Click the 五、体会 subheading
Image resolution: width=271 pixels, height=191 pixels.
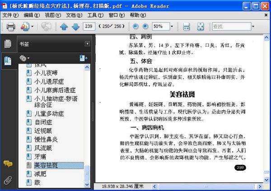[141, 61]
